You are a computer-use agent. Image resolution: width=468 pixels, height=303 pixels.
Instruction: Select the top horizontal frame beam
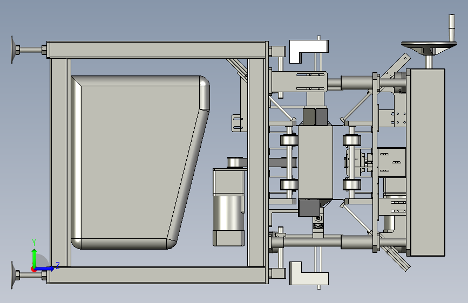point(157,50)
